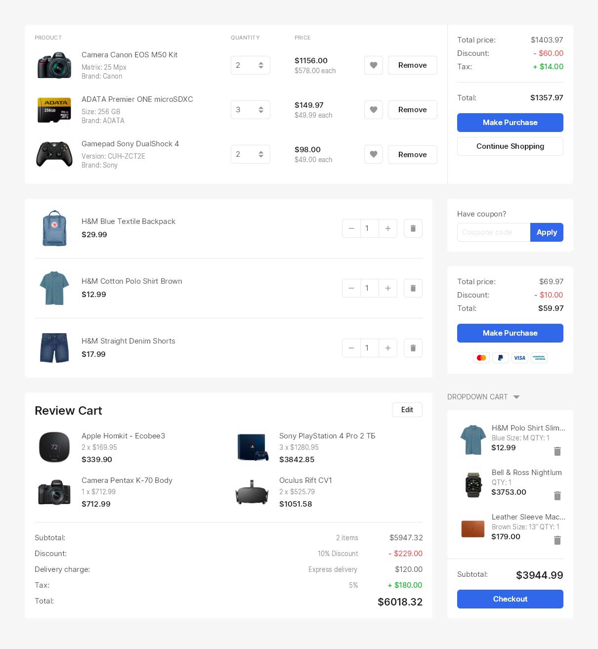The image size is (598, 649).
Task: Click Make Purchase above payment icons
Action: pos(510,333)
